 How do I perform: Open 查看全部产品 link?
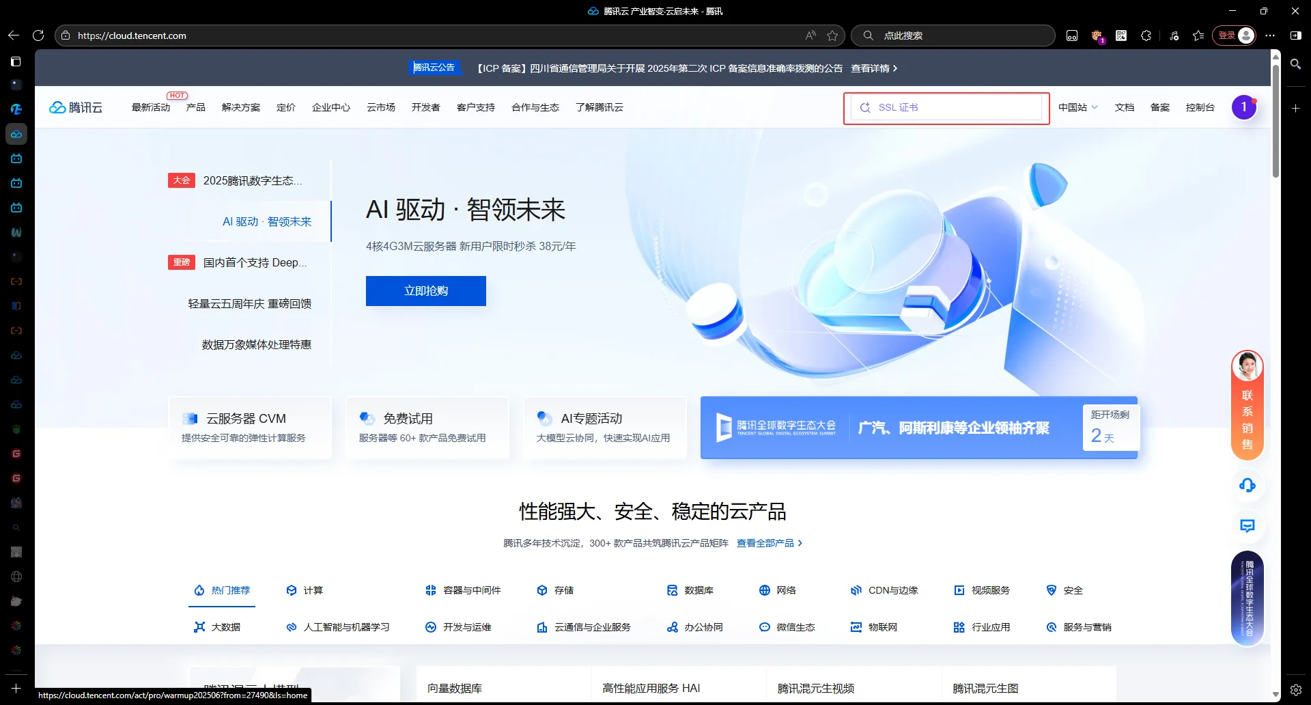pos(769,543)
